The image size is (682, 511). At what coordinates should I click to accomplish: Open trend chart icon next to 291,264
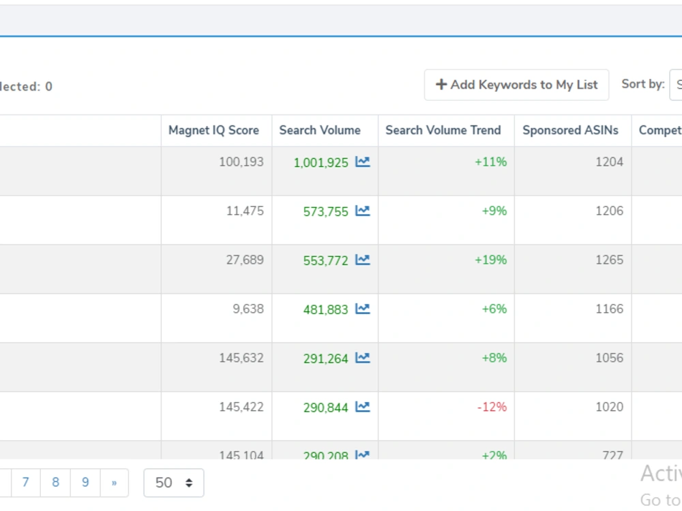362,358
